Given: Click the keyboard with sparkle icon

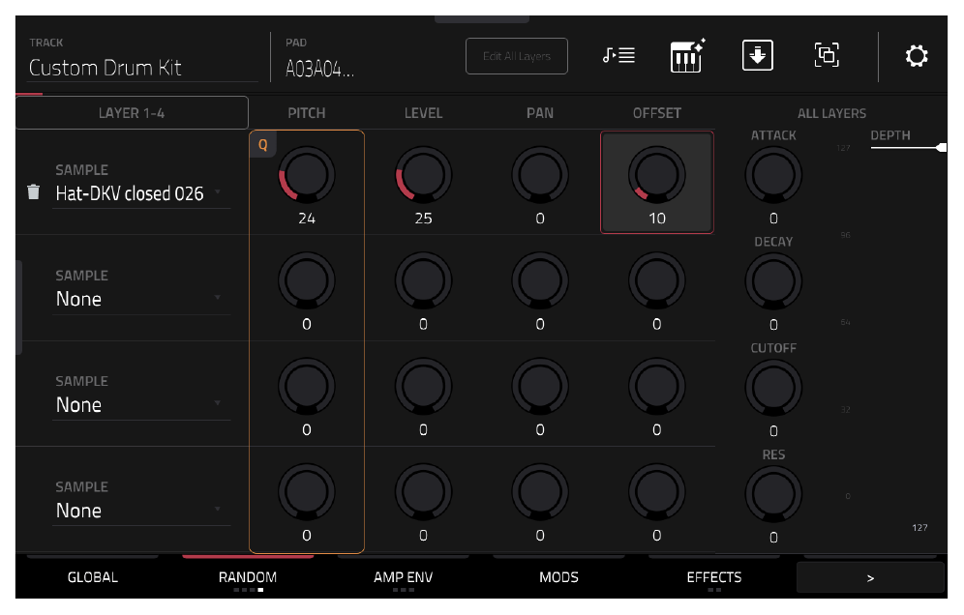Looking at the screenshot, I should point(687,55).
